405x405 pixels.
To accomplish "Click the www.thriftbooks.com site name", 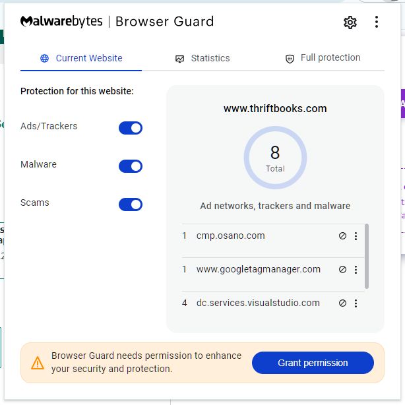I will pyautogui.click(x=275, y=109).
